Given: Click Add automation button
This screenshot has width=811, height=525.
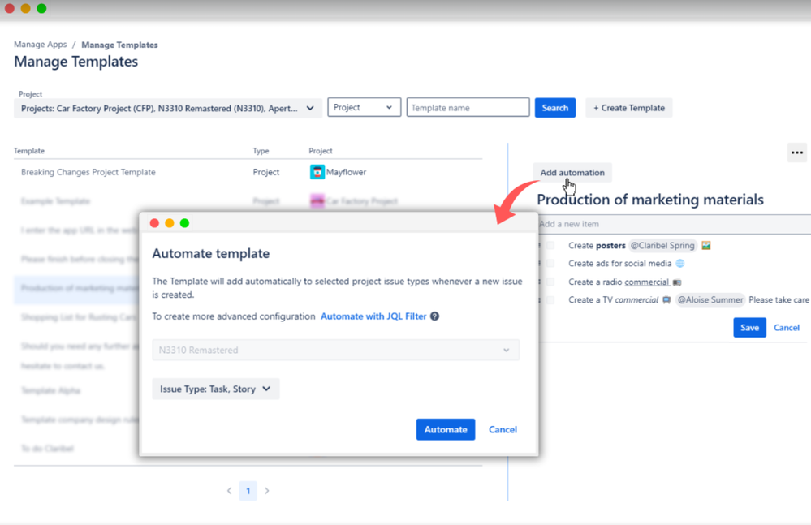Looking at the screenshot, I should [x=572, y=173].
